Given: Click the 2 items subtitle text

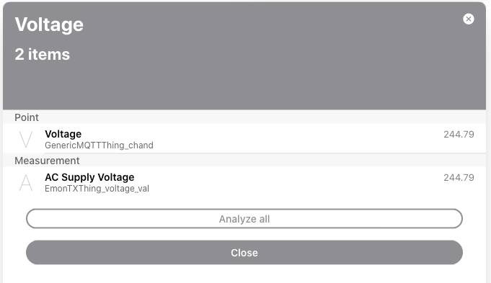Looking at the screenshot, I should point(43,55).
